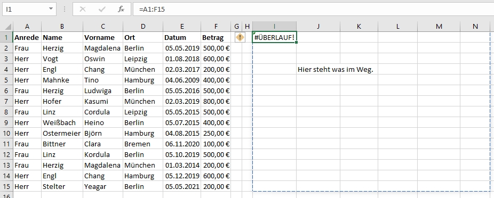
Task: Select row 8 header
Action: [x=6, y=112]
